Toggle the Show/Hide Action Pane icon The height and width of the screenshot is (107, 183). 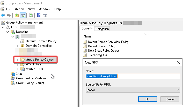45,16
